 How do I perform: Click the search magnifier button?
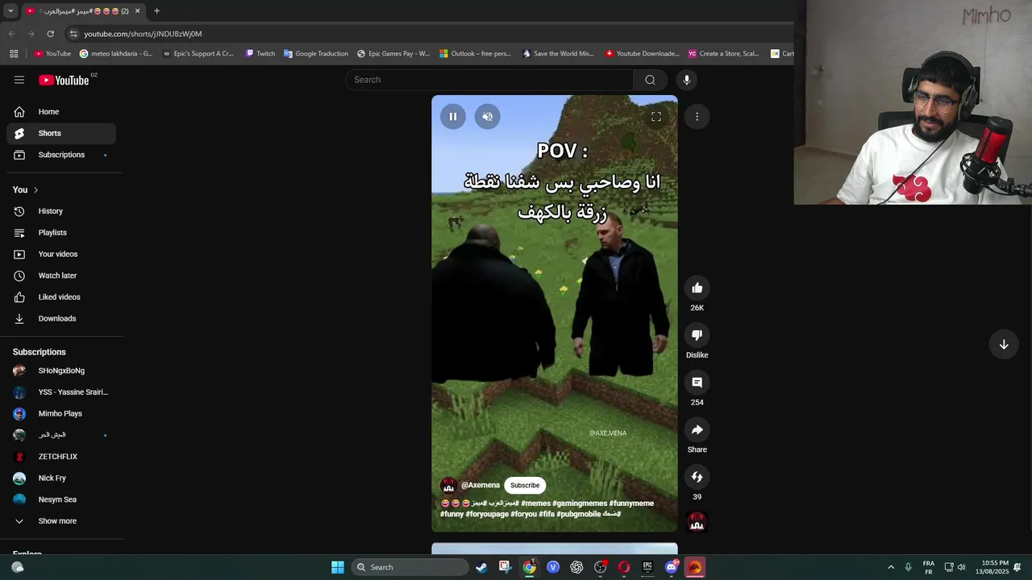tap(650, 80)
